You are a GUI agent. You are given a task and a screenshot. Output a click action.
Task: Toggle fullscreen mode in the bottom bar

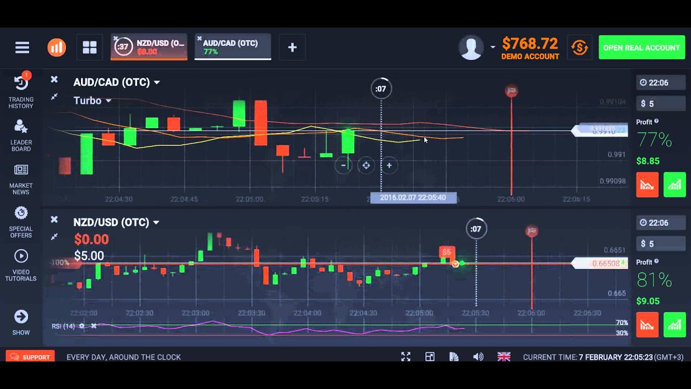[x=405, y=357]
